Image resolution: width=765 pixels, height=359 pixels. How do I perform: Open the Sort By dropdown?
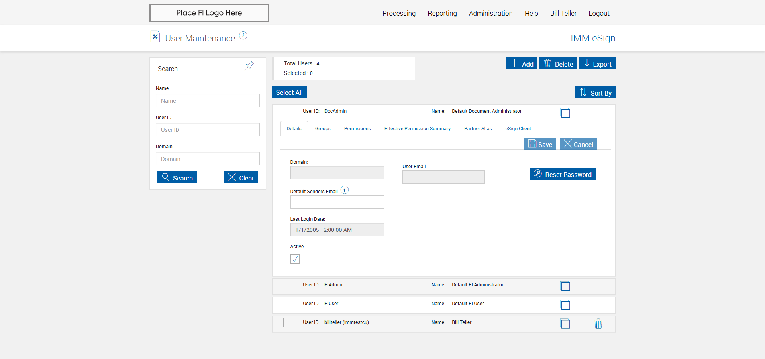[x=595, y=92]
